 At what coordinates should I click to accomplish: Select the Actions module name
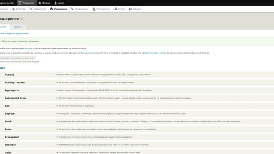click(x=9, y=74)
